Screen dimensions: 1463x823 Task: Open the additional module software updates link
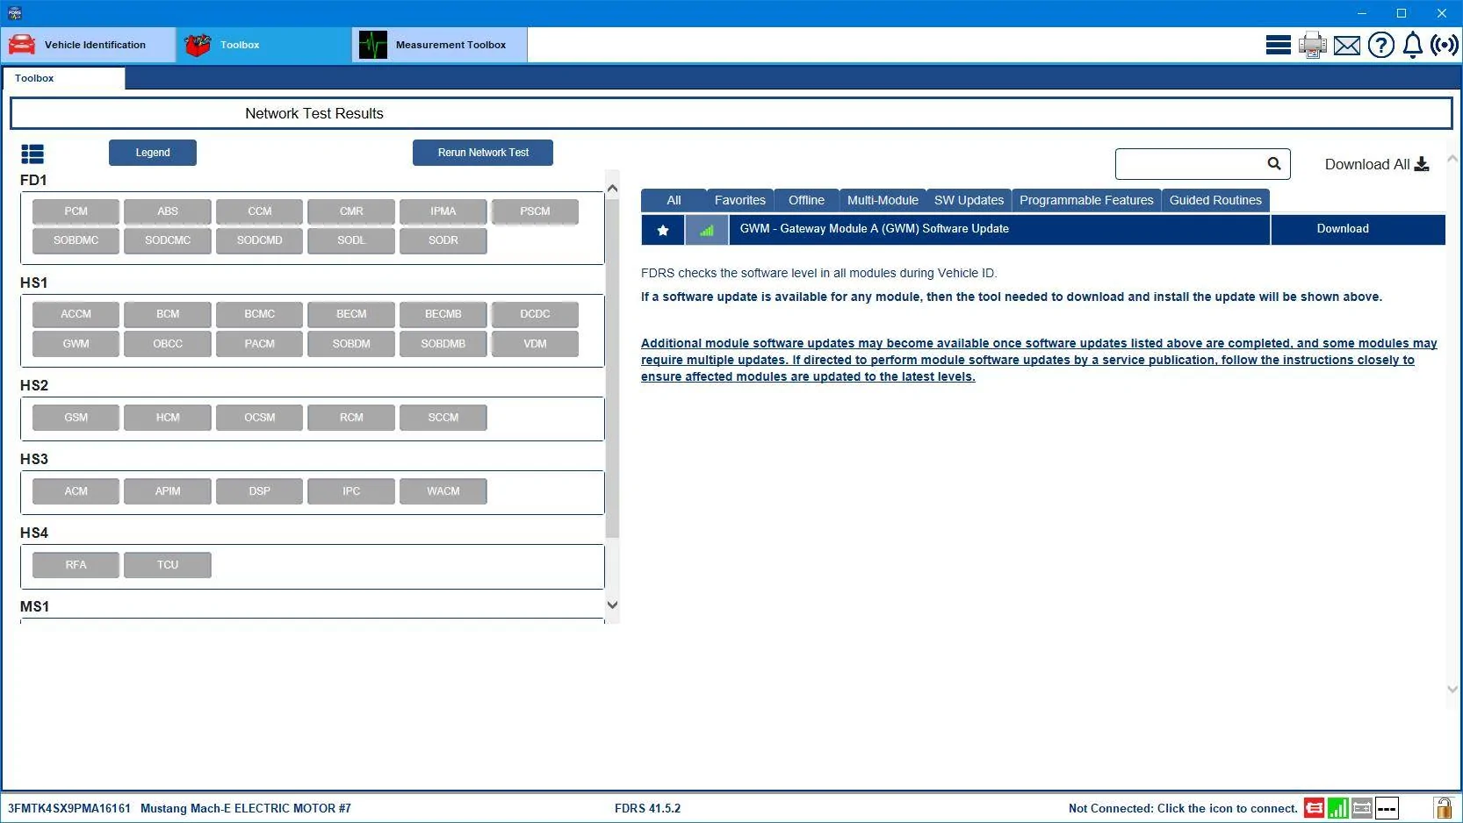(1039, 360)
